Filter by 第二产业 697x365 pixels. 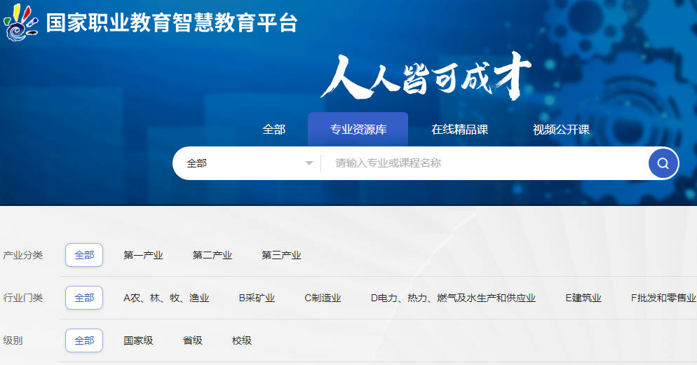pyautogui.click(x=212, y=255)
